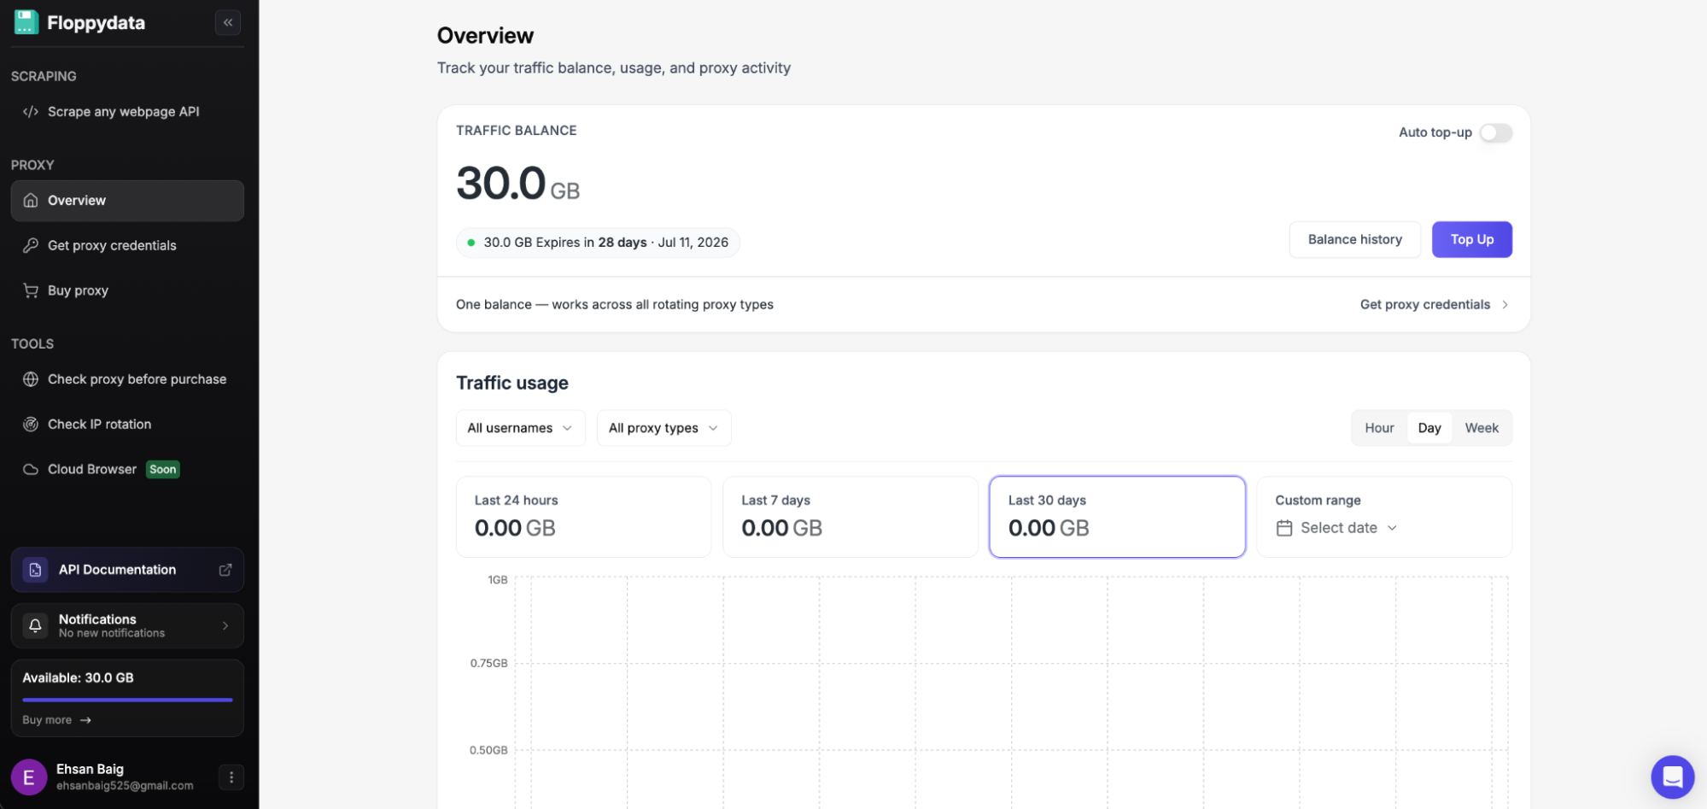
Task: Open Check IP rotation tool
Action: 127,425
